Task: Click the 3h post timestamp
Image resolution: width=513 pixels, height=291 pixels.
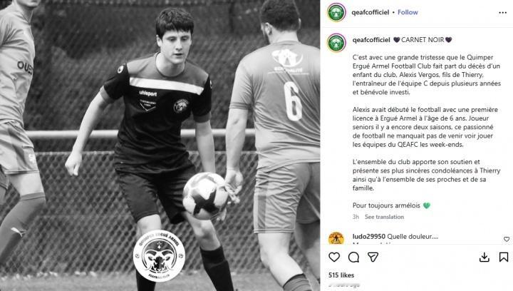Action: tap(356, 217)
